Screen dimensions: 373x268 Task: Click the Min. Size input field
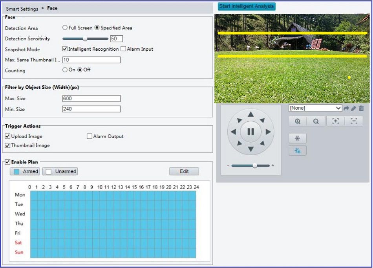(x=91, y=109)
